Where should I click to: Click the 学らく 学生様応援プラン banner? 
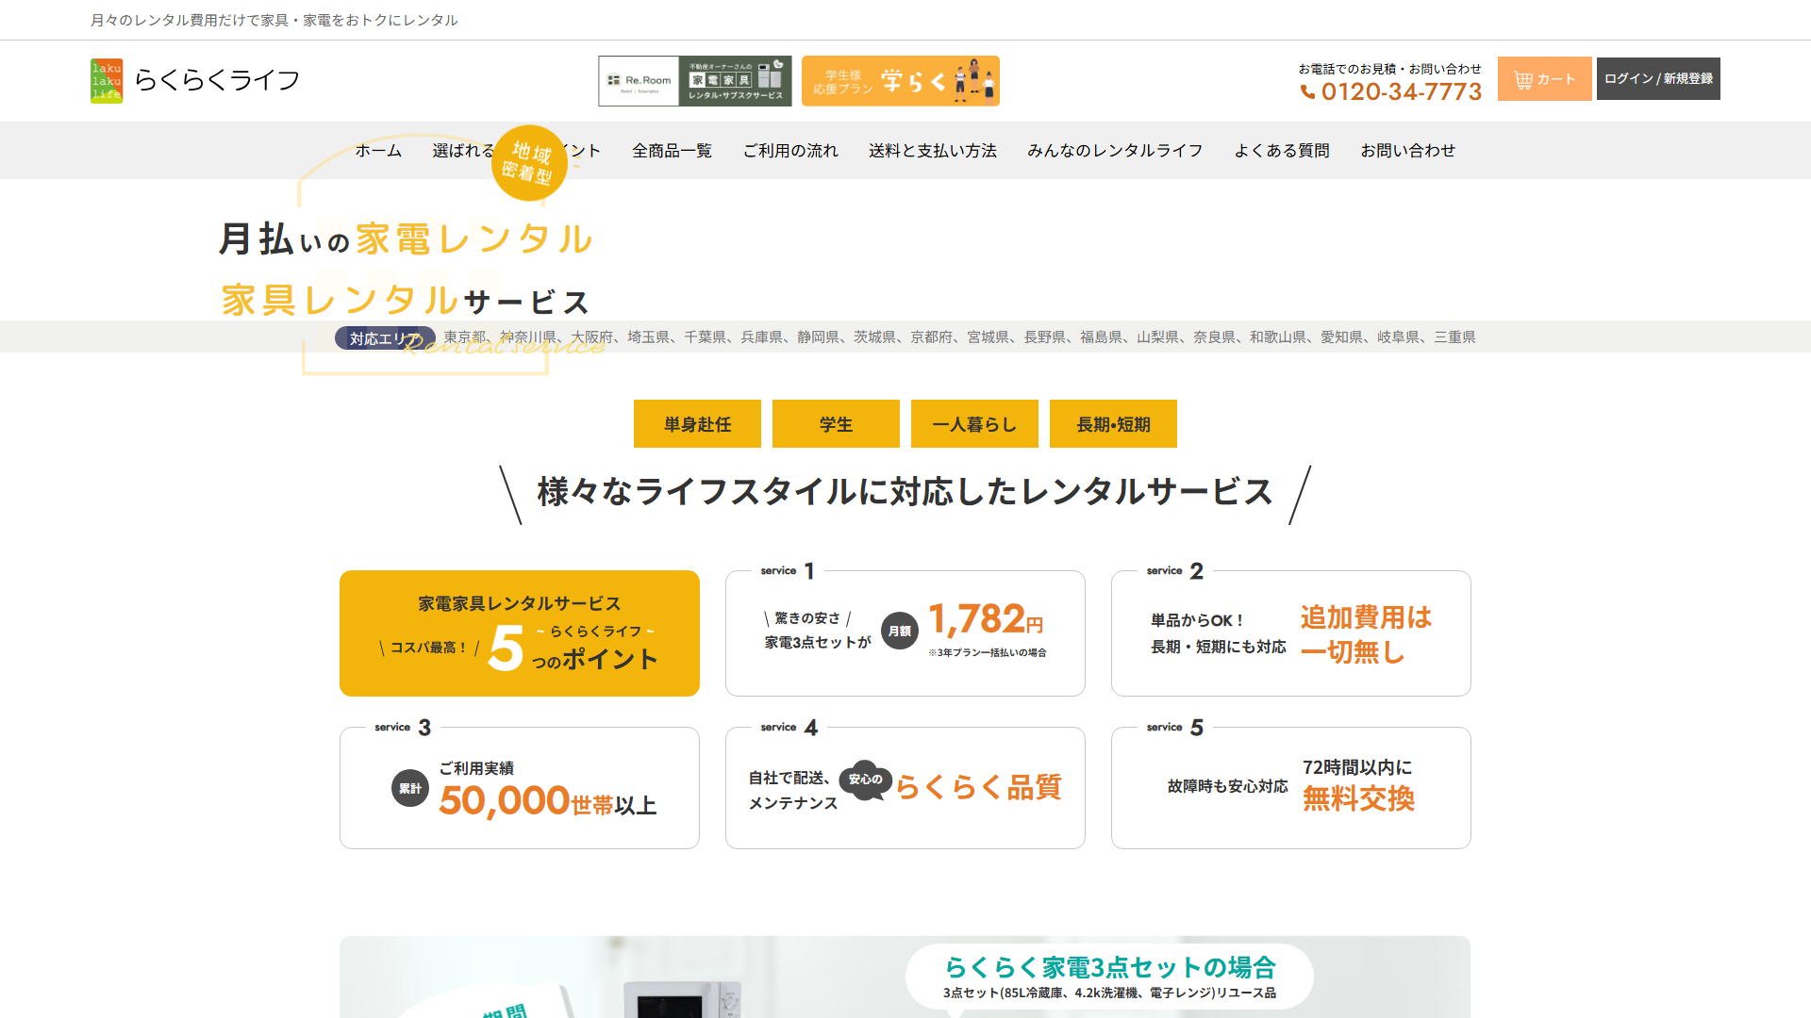tap(899, 81)
